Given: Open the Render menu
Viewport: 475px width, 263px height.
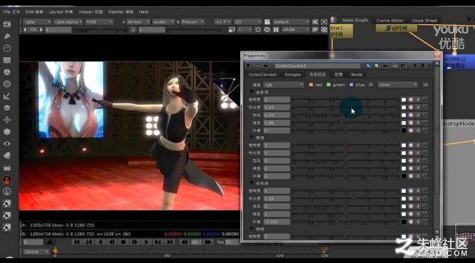Looking at the screenshot, I should coord(120,12).
